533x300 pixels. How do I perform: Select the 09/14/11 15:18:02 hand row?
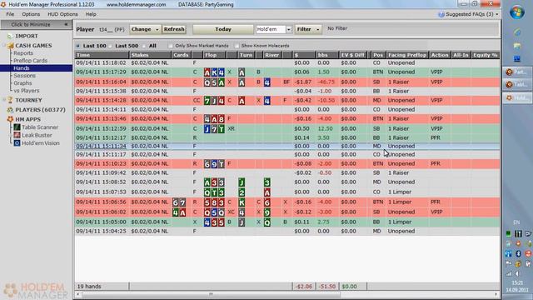287,63
